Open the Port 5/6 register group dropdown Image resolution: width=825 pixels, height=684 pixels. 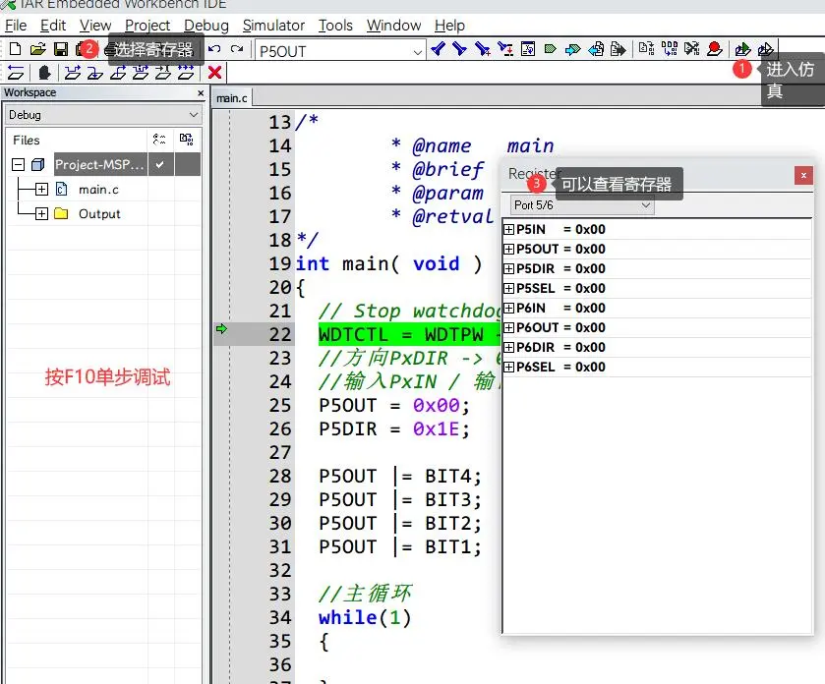coord(645,204)
